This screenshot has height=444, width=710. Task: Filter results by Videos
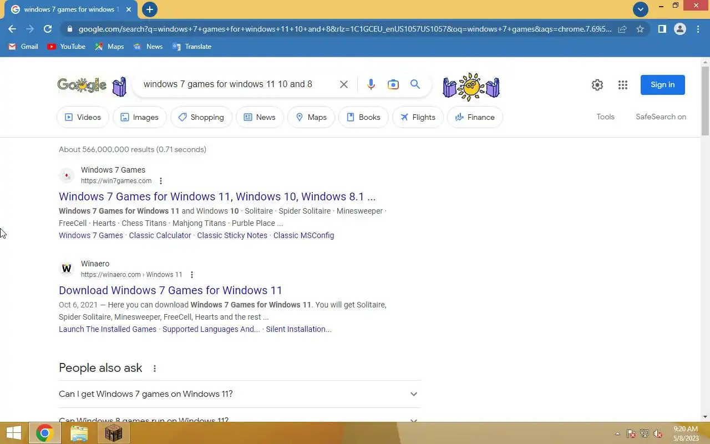83,117
